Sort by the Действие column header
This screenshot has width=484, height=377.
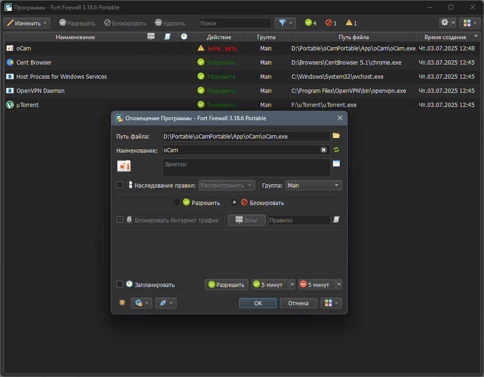(x=219, y=37)
